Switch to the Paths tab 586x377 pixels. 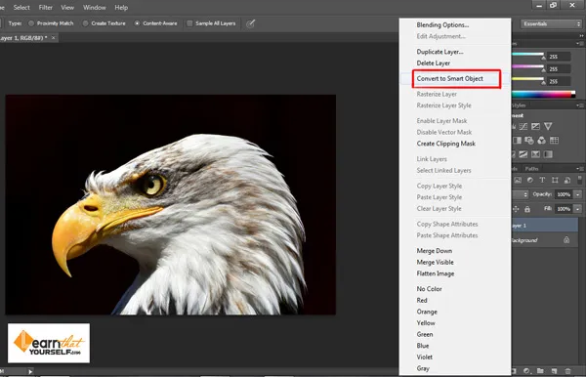[x=531, y=169]
